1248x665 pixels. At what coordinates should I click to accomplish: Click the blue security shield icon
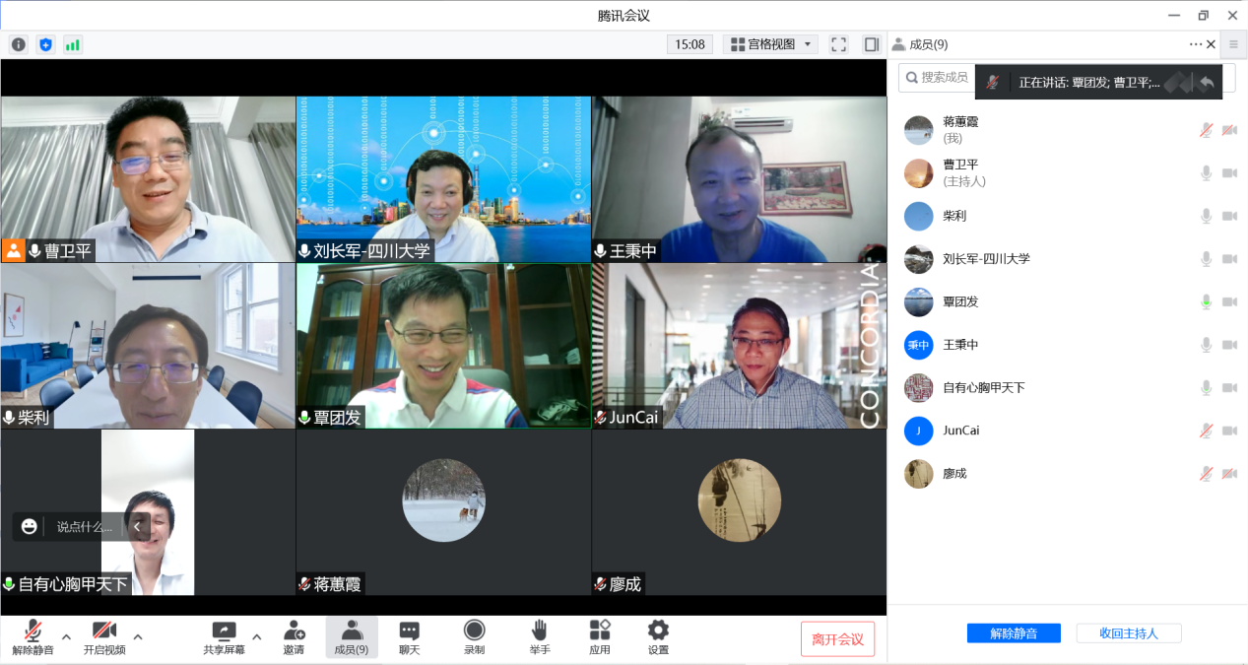45,44
